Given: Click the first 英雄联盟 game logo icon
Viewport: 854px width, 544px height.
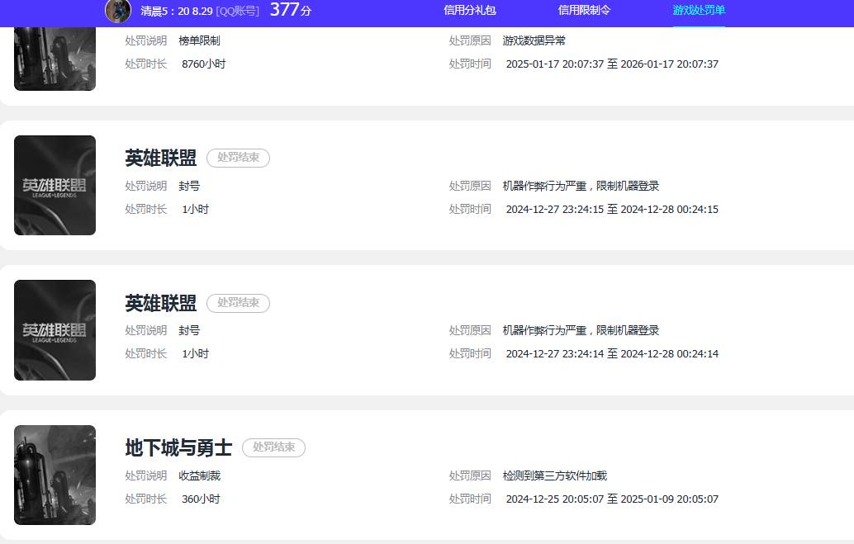Looking at the screenshot, I should [x=55, y=185].
